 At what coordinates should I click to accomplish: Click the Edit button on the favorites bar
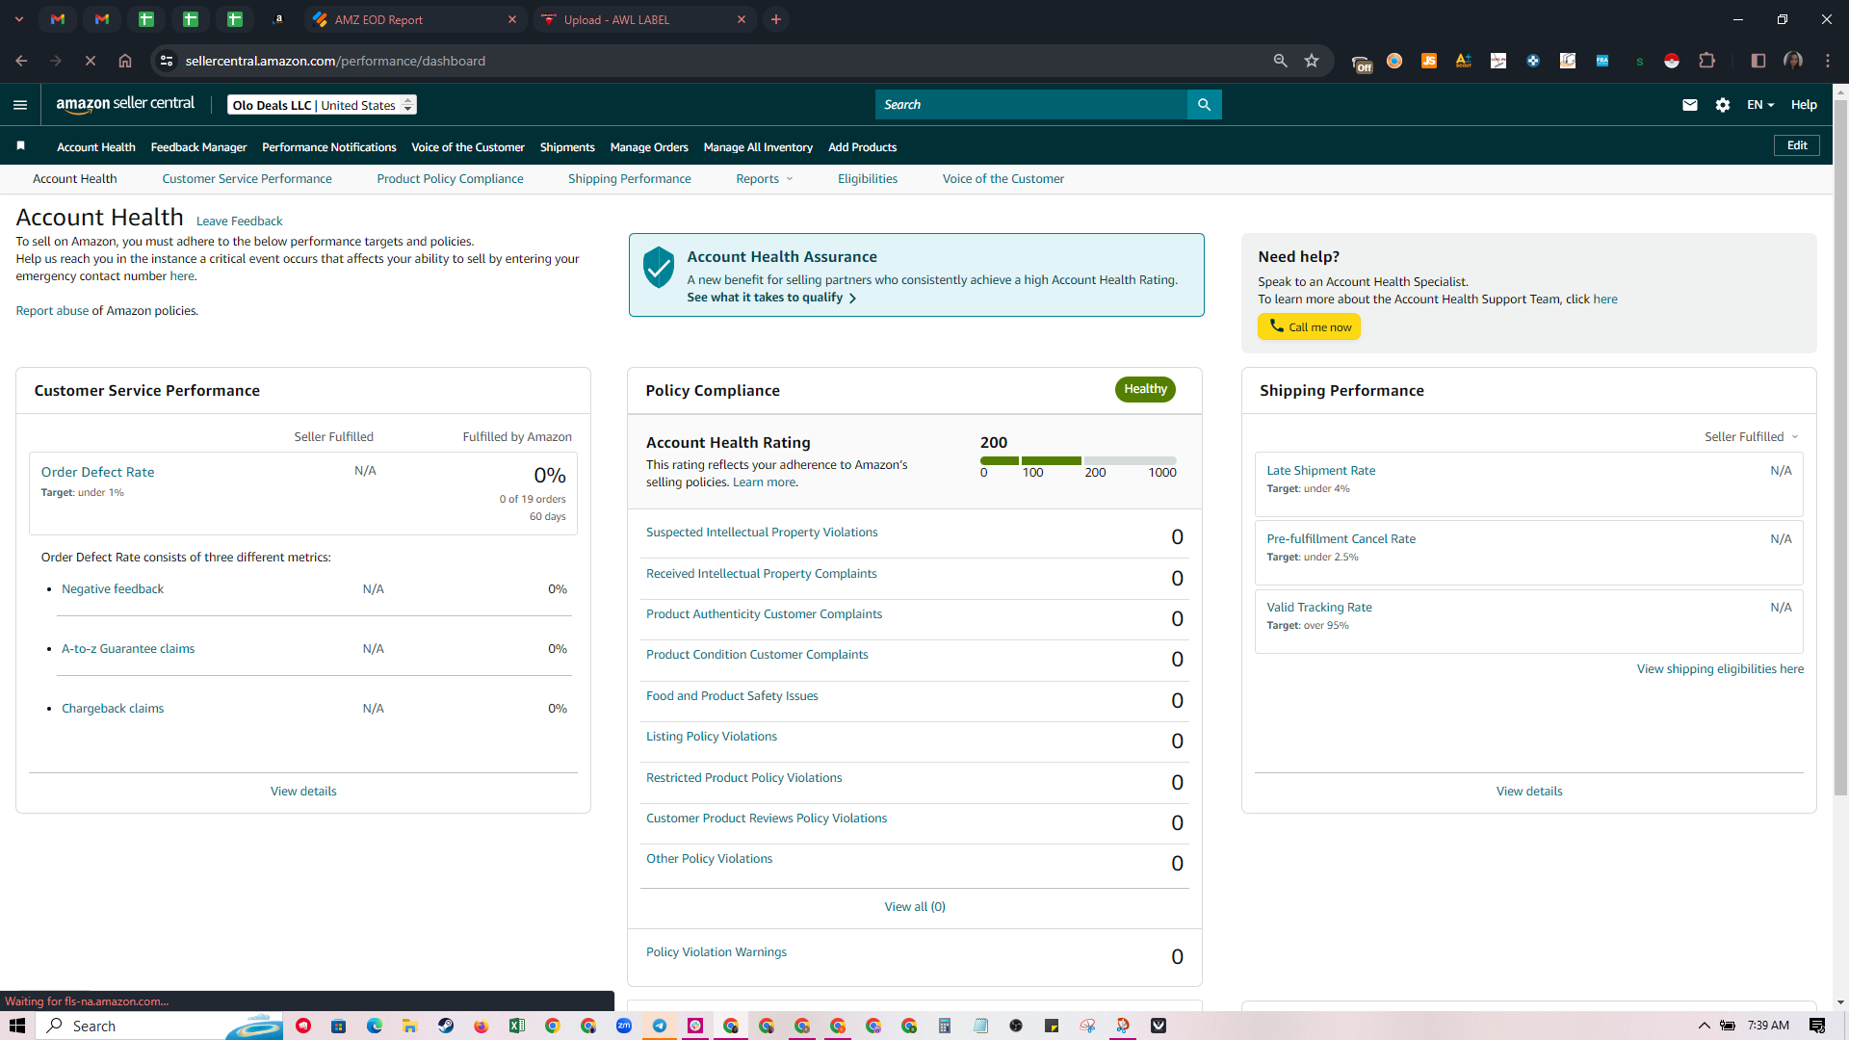pos(1797,145)
